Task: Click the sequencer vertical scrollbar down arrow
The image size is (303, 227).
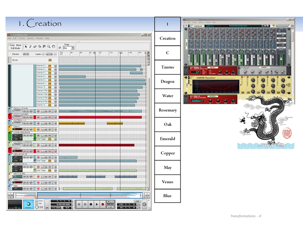Action: pos(148,189)
